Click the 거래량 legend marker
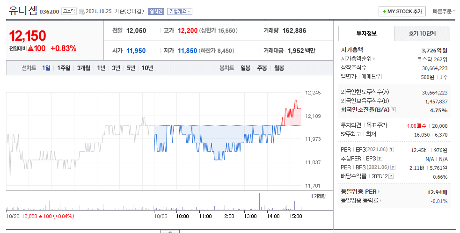 click(312, 196)
